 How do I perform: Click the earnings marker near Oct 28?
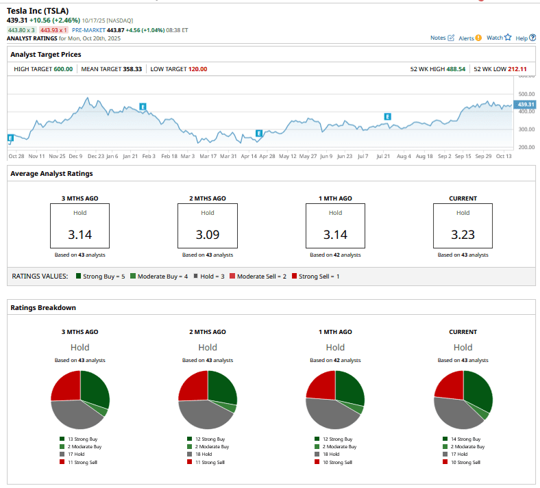click(10, 138)
